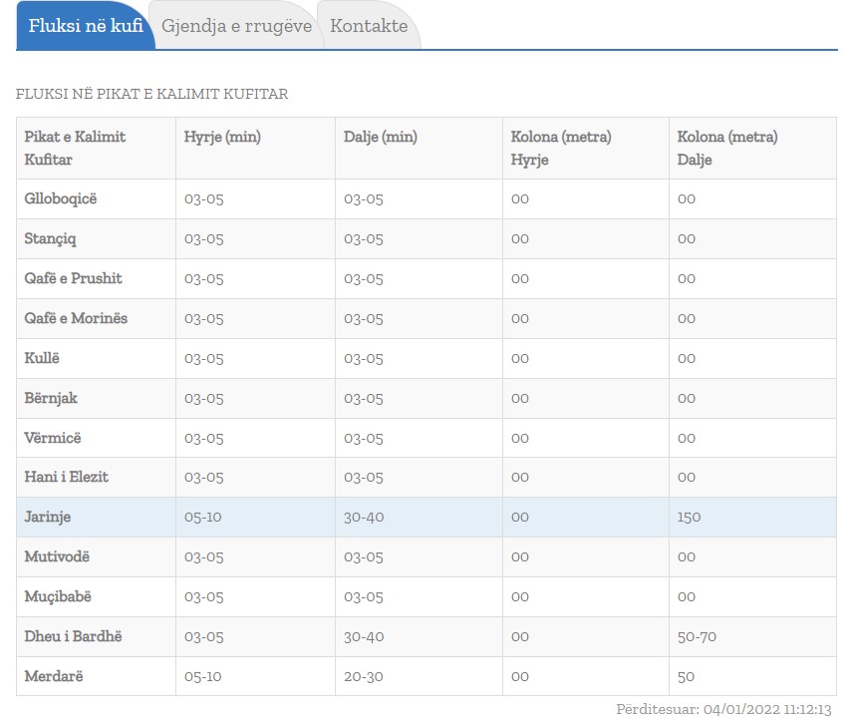Select the Dheu i Bardhë row
The width and height of the screenshot is (849, 728).
73,636
